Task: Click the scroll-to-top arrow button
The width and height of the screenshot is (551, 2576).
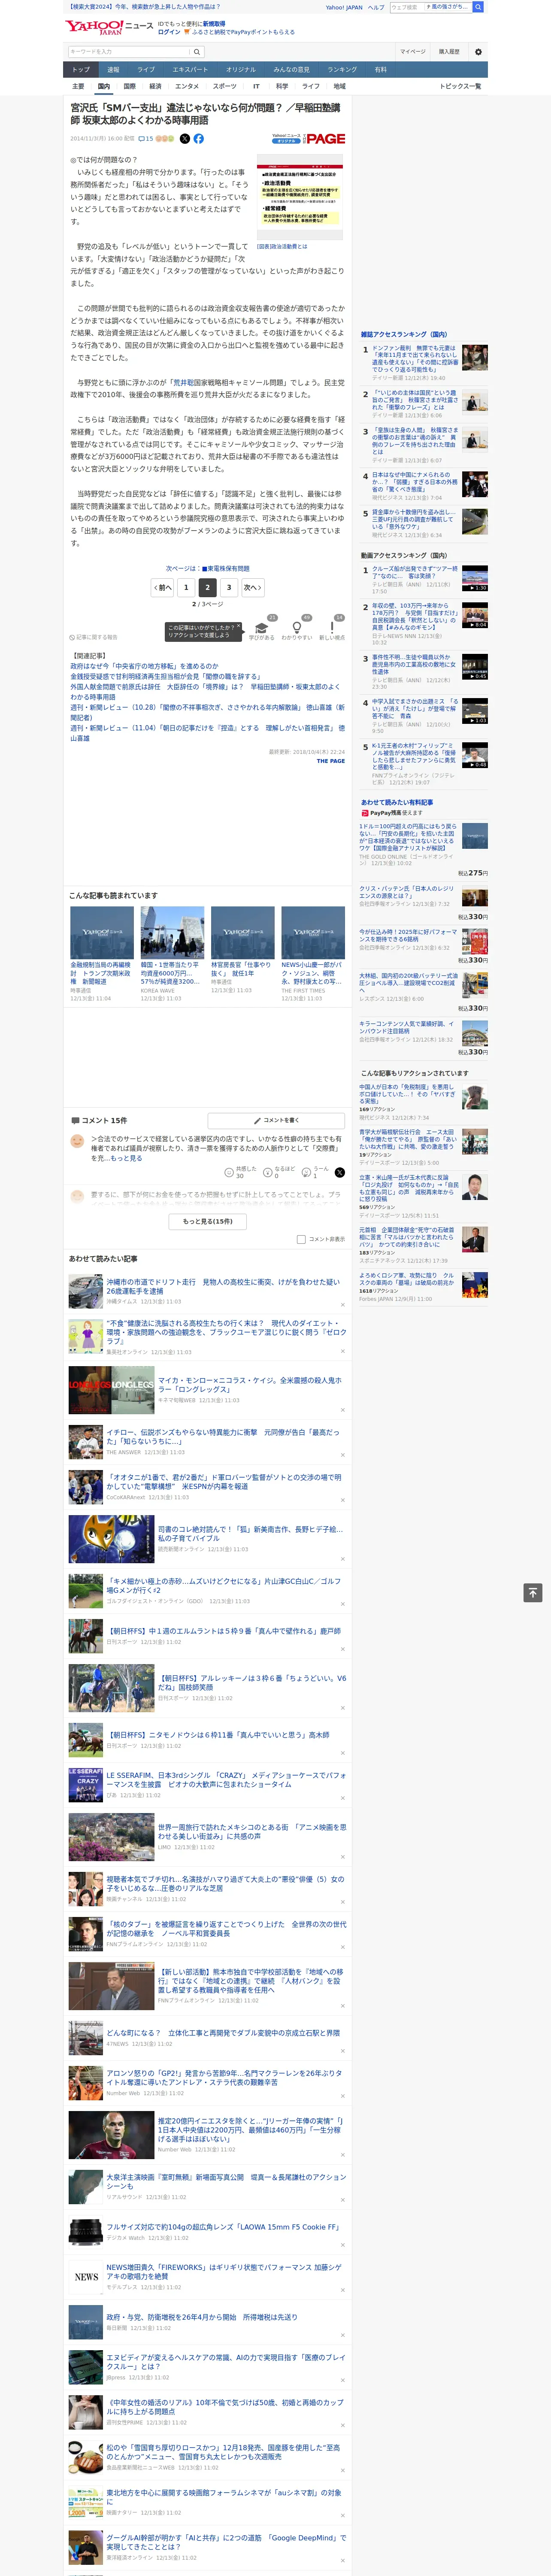Action: (533, 1593)
